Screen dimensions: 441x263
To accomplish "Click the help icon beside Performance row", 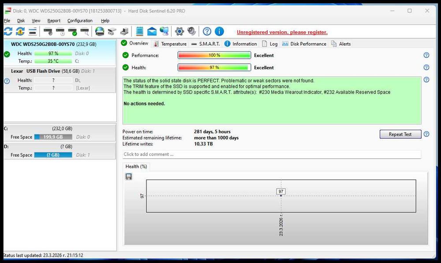I will pyautogui.click(x=426, y=55).
